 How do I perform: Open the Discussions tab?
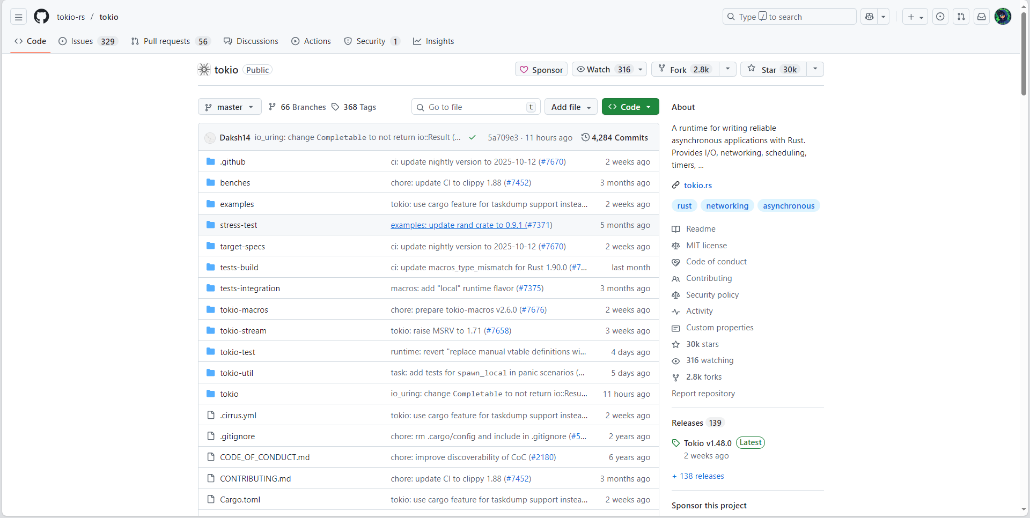pyautogui.click(x=251, y=41)
